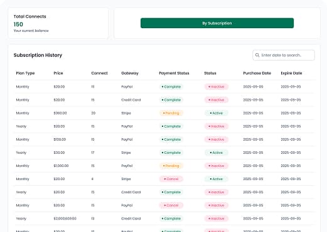327x232 pixels.
Task: Click connect value 17
Action: pyautogui.click(x=93, y=153)
